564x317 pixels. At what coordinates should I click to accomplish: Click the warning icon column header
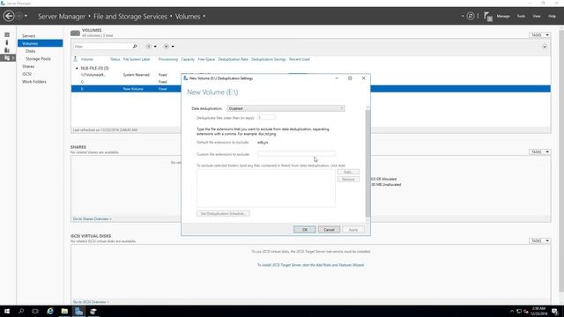coord(75,59)
